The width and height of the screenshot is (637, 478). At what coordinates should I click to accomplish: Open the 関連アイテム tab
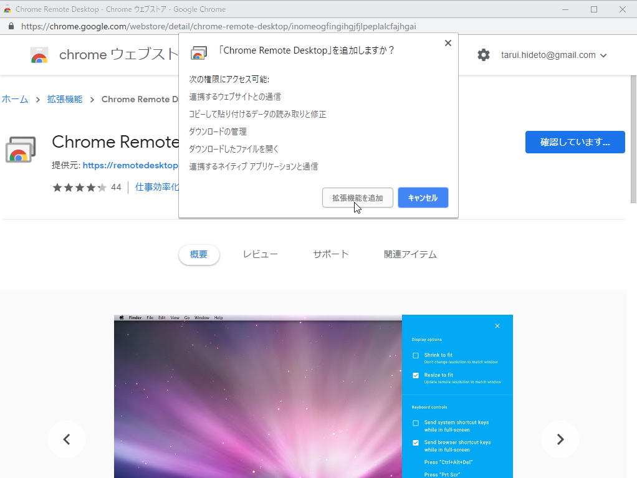410,254
